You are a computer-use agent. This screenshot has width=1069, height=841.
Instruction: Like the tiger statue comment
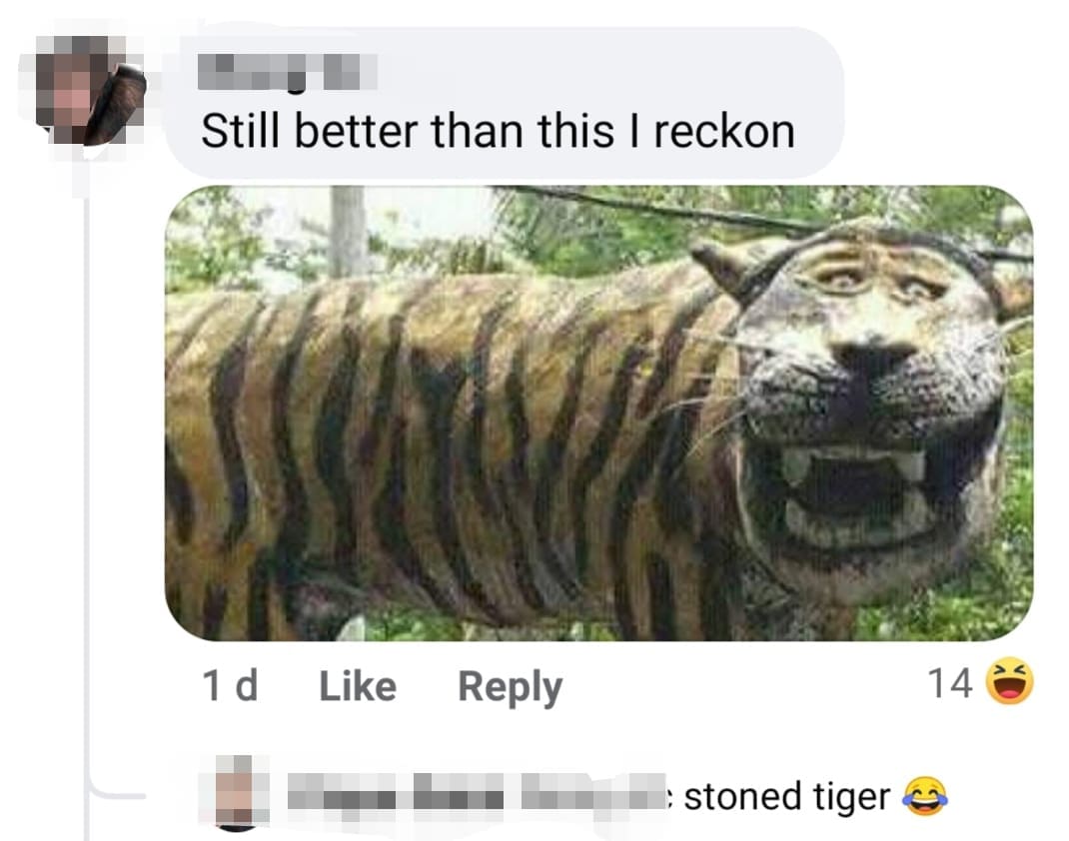click(358, 685)
